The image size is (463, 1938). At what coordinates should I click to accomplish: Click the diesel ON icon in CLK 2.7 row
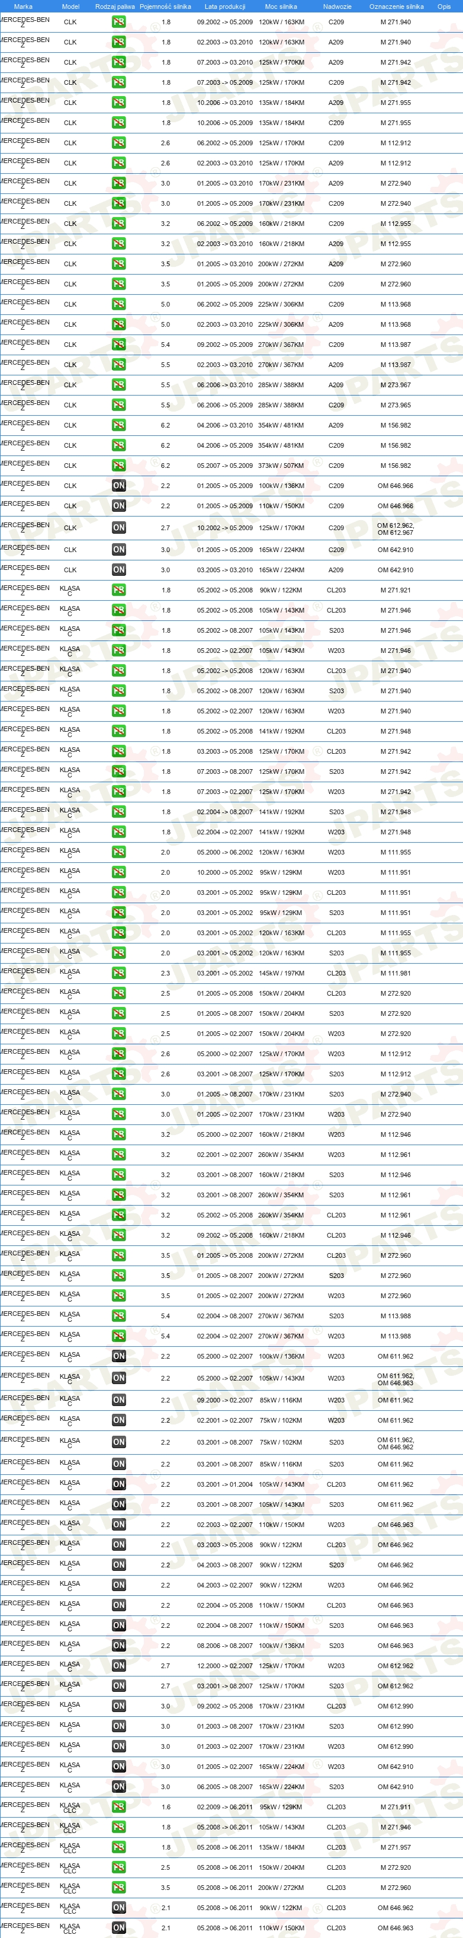tap(119, 528)
